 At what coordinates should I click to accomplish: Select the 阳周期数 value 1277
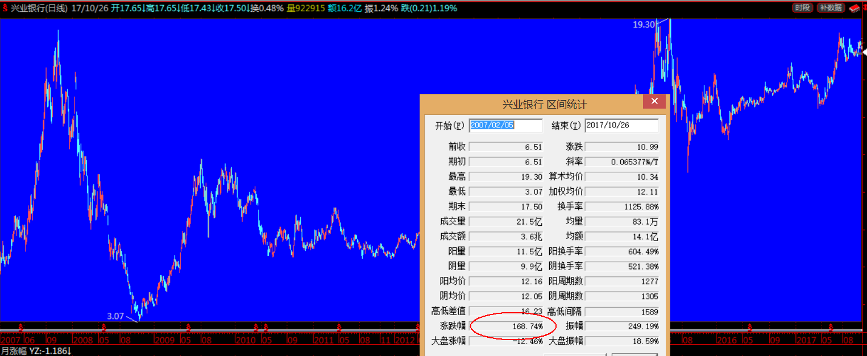(622, 281)
